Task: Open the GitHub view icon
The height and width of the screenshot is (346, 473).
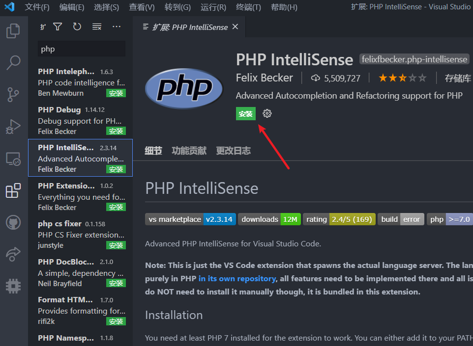Action: [13, 222]
